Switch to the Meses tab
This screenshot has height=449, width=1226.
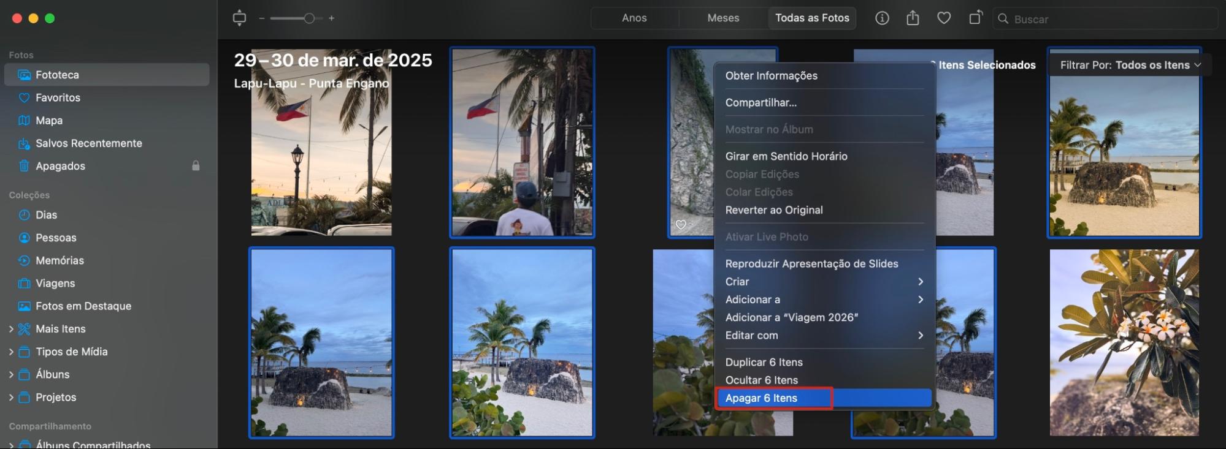723,18
